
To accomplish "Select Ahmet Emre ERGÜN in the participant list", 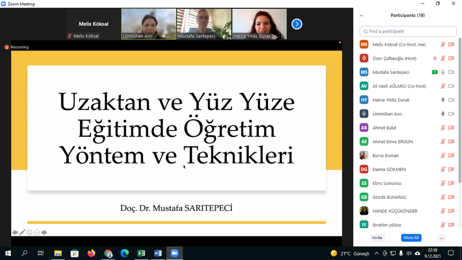I will [x=393, y=142].
